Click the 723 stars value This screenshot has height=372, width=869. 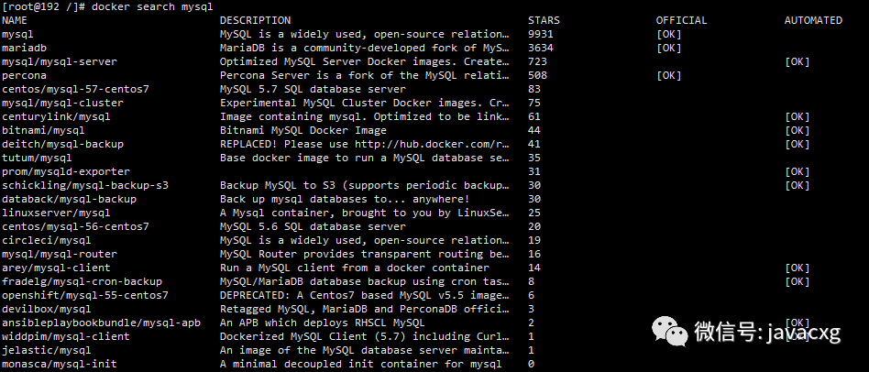click(x=537, y=62)
